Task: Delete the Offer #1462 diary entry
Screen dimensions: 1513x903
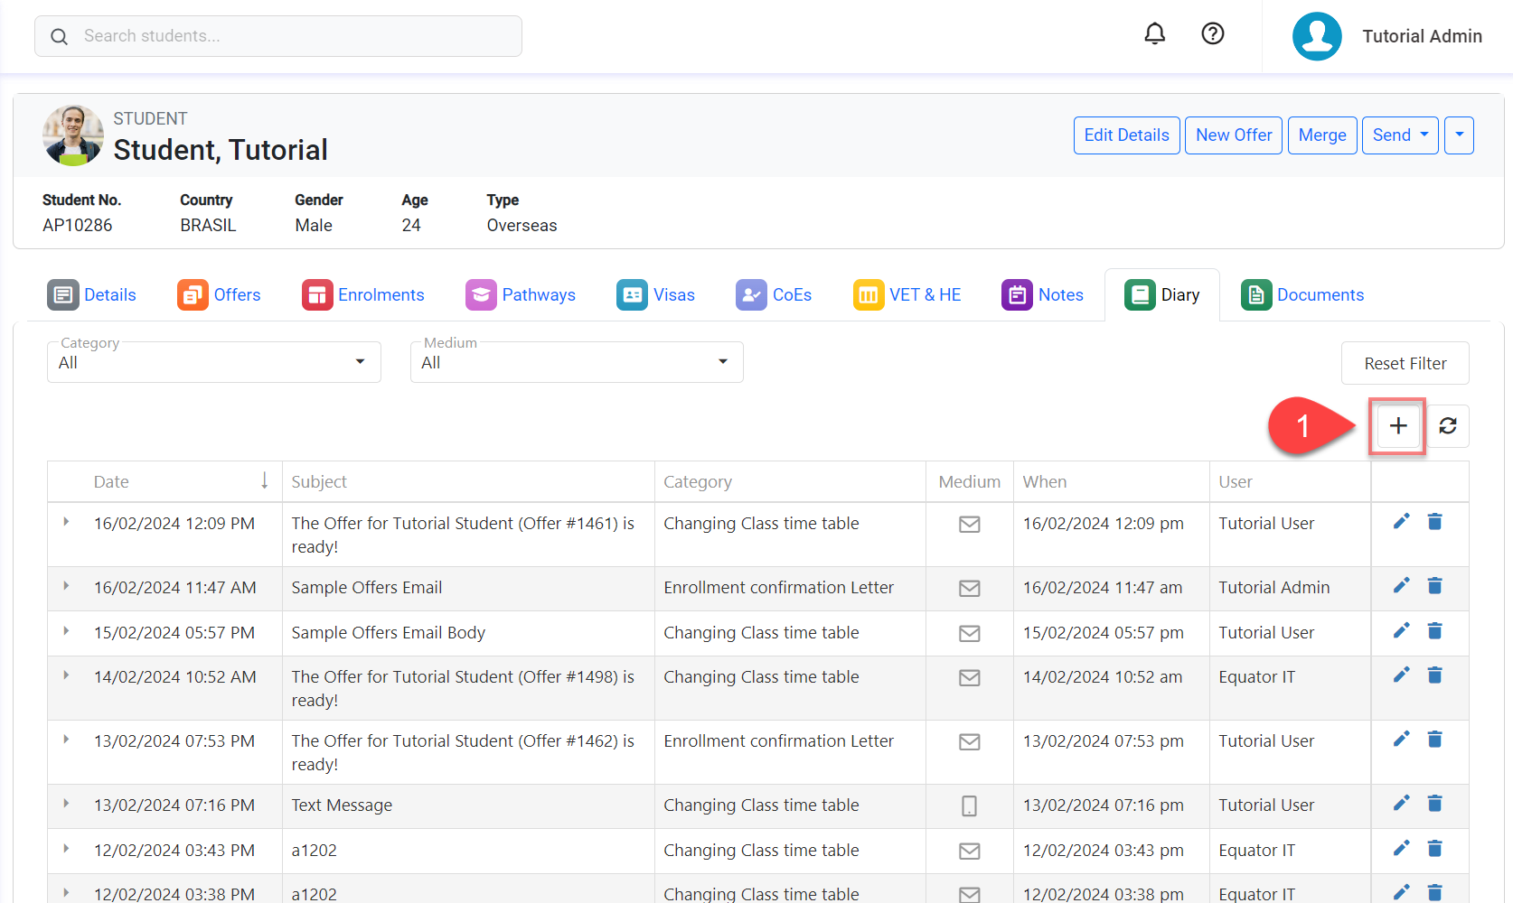Action: [1434, 740]
